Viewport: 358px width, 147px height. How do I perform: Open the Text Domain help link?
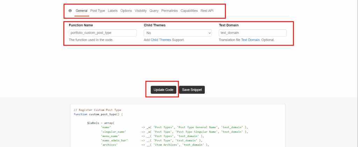[x=250, y=40]
